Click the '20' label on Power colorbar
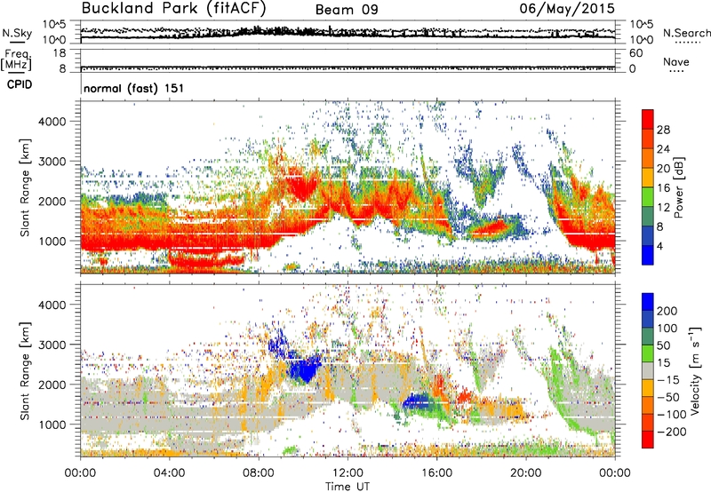This screenshot has height=492, width=711. point(663,169)
